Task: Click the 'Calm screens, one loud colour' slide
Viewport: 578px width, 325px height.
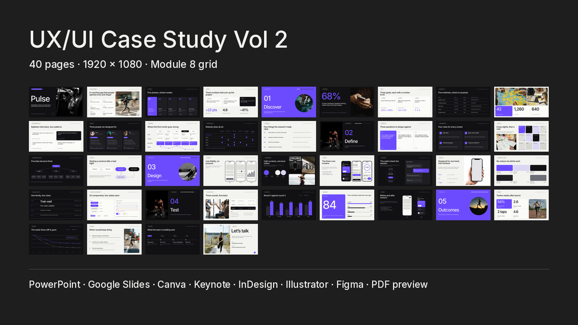Action: tap(289, 170)
